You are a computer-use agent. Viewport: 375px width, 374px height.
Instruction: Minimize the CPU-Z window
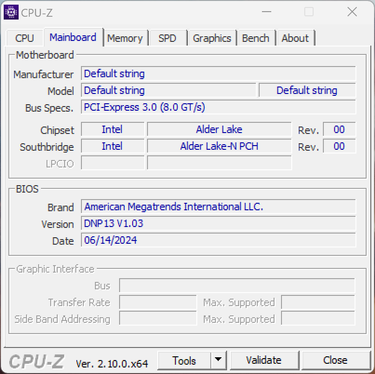[267, 12]
